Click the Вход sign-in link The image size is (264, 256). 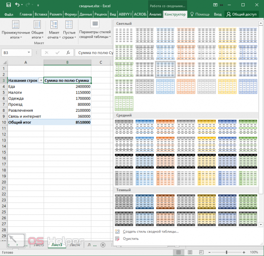click(217, 14)
